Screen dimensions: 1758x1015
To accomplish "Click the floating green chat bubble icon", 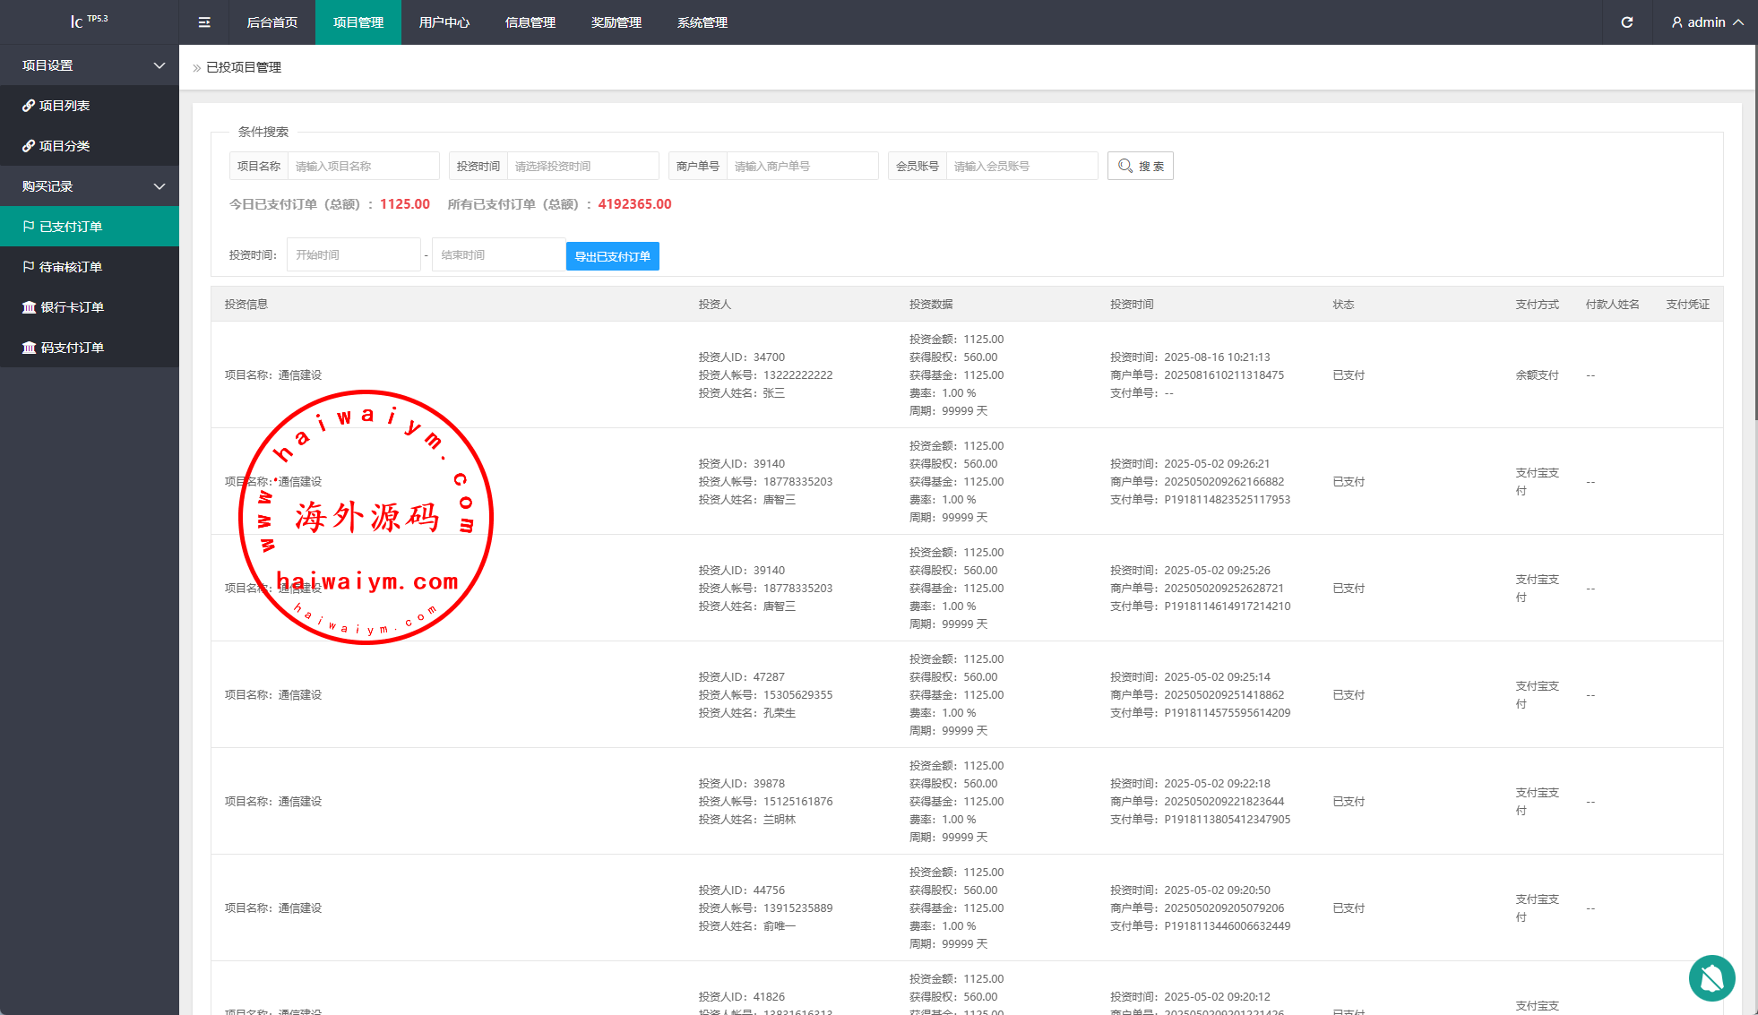I will point(1711,977).
